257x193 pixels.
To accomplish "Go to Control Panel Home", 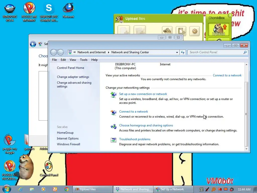I will click(x=71, y=68).
